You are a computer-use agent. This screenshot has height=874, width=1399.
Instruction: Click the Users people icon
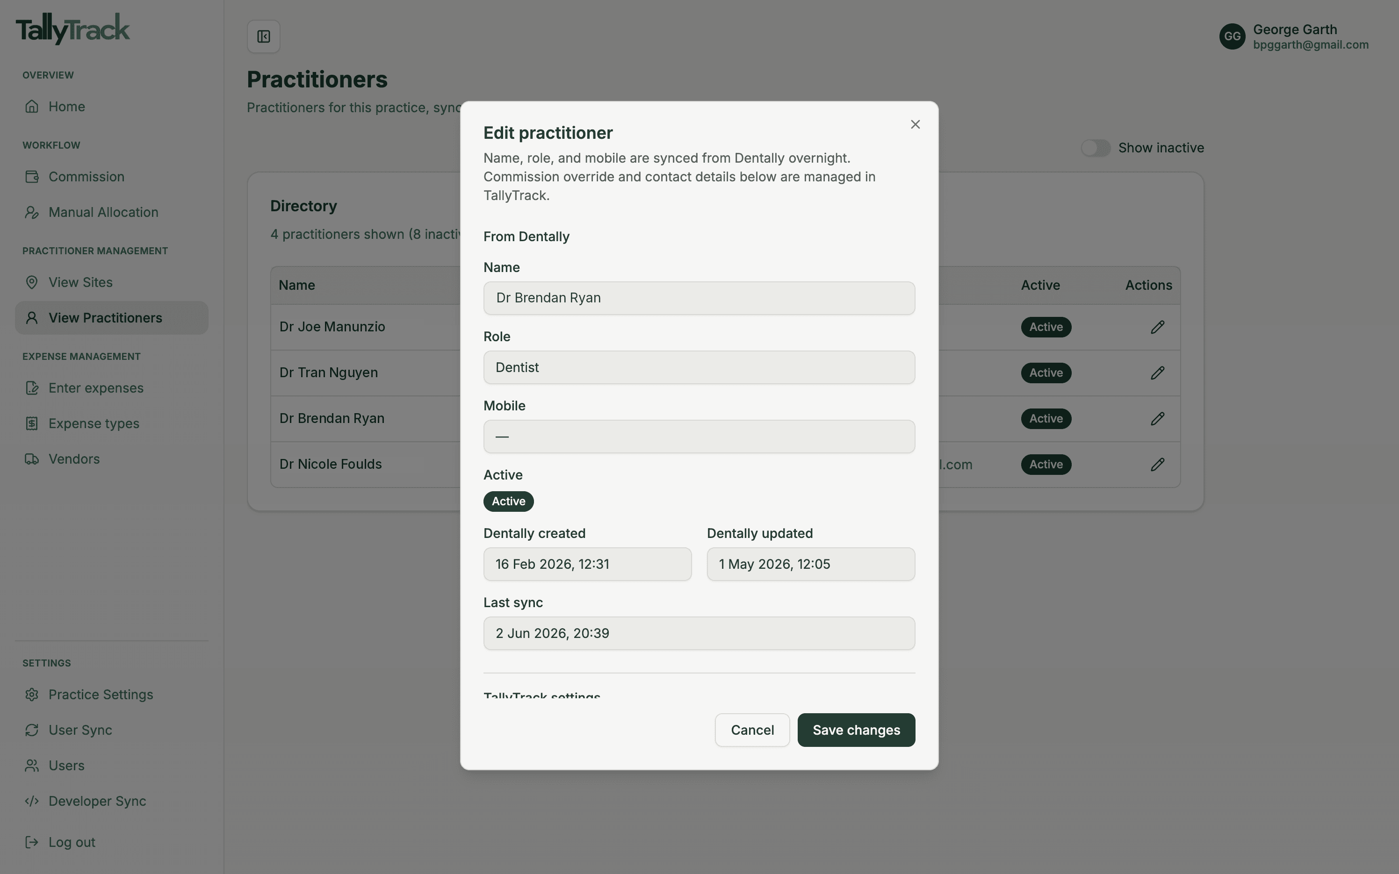32,765
